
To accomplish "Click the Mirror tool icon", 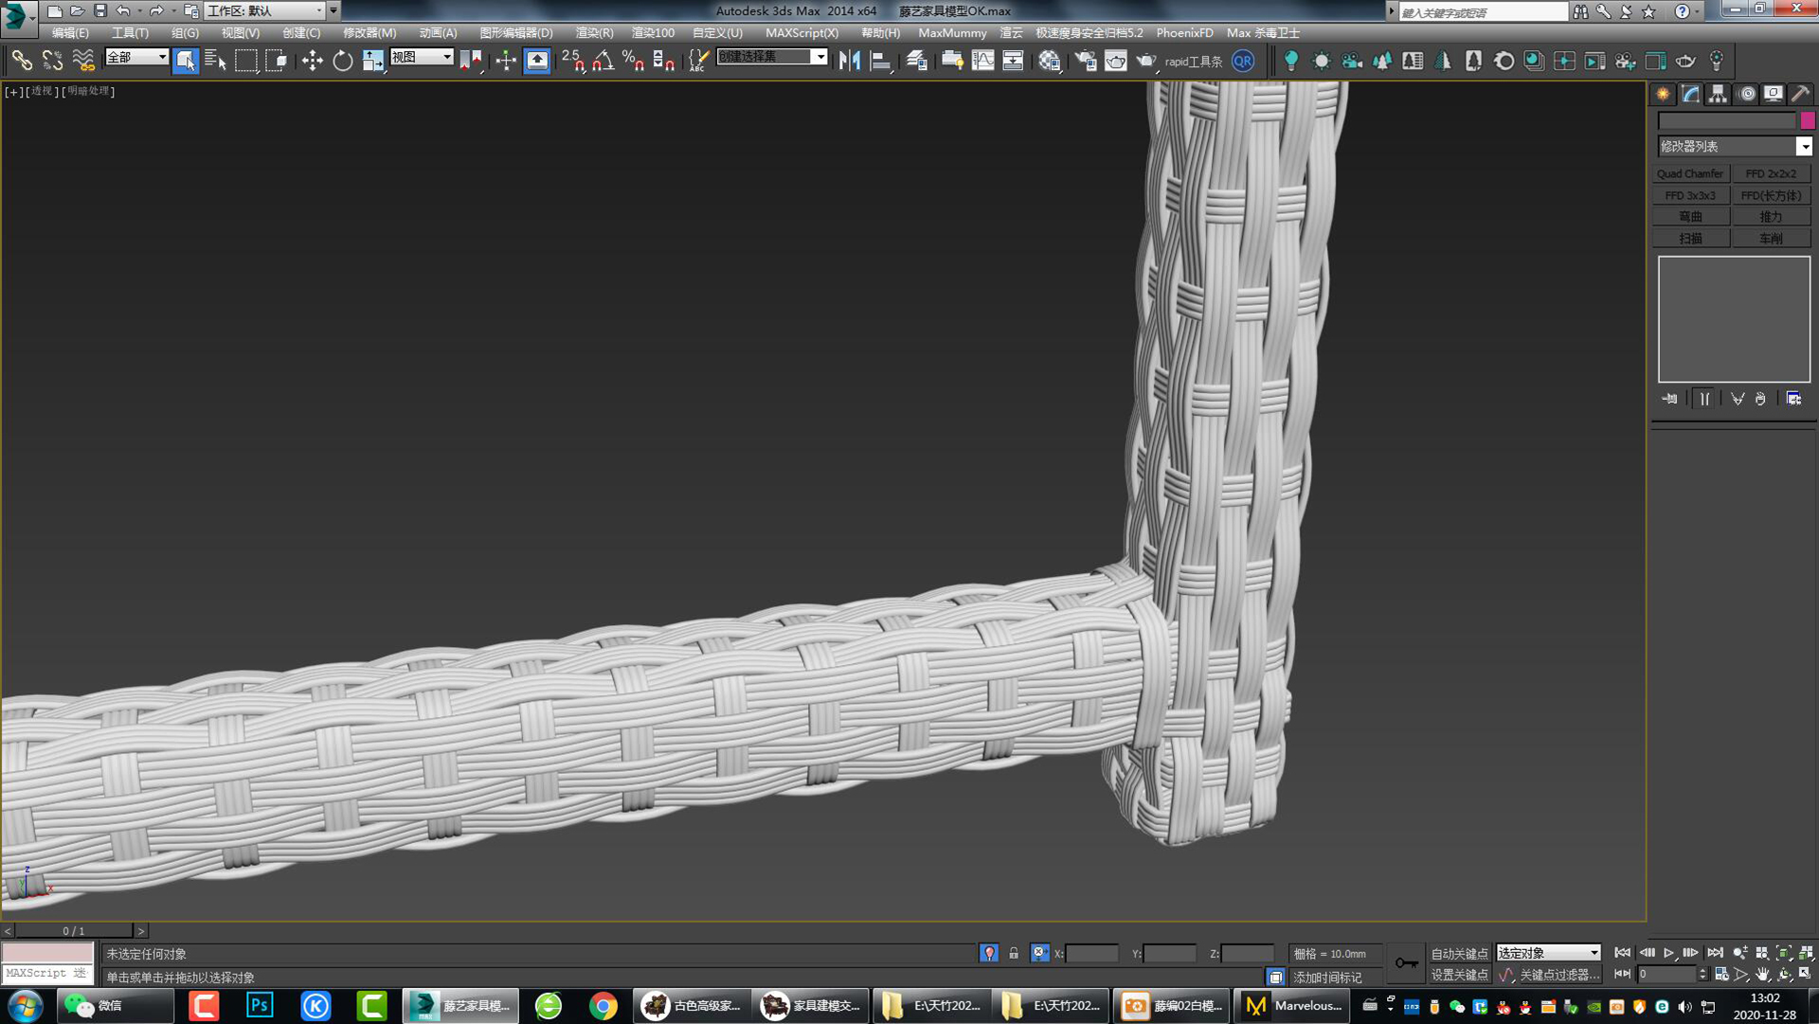I will coord(849,61).
